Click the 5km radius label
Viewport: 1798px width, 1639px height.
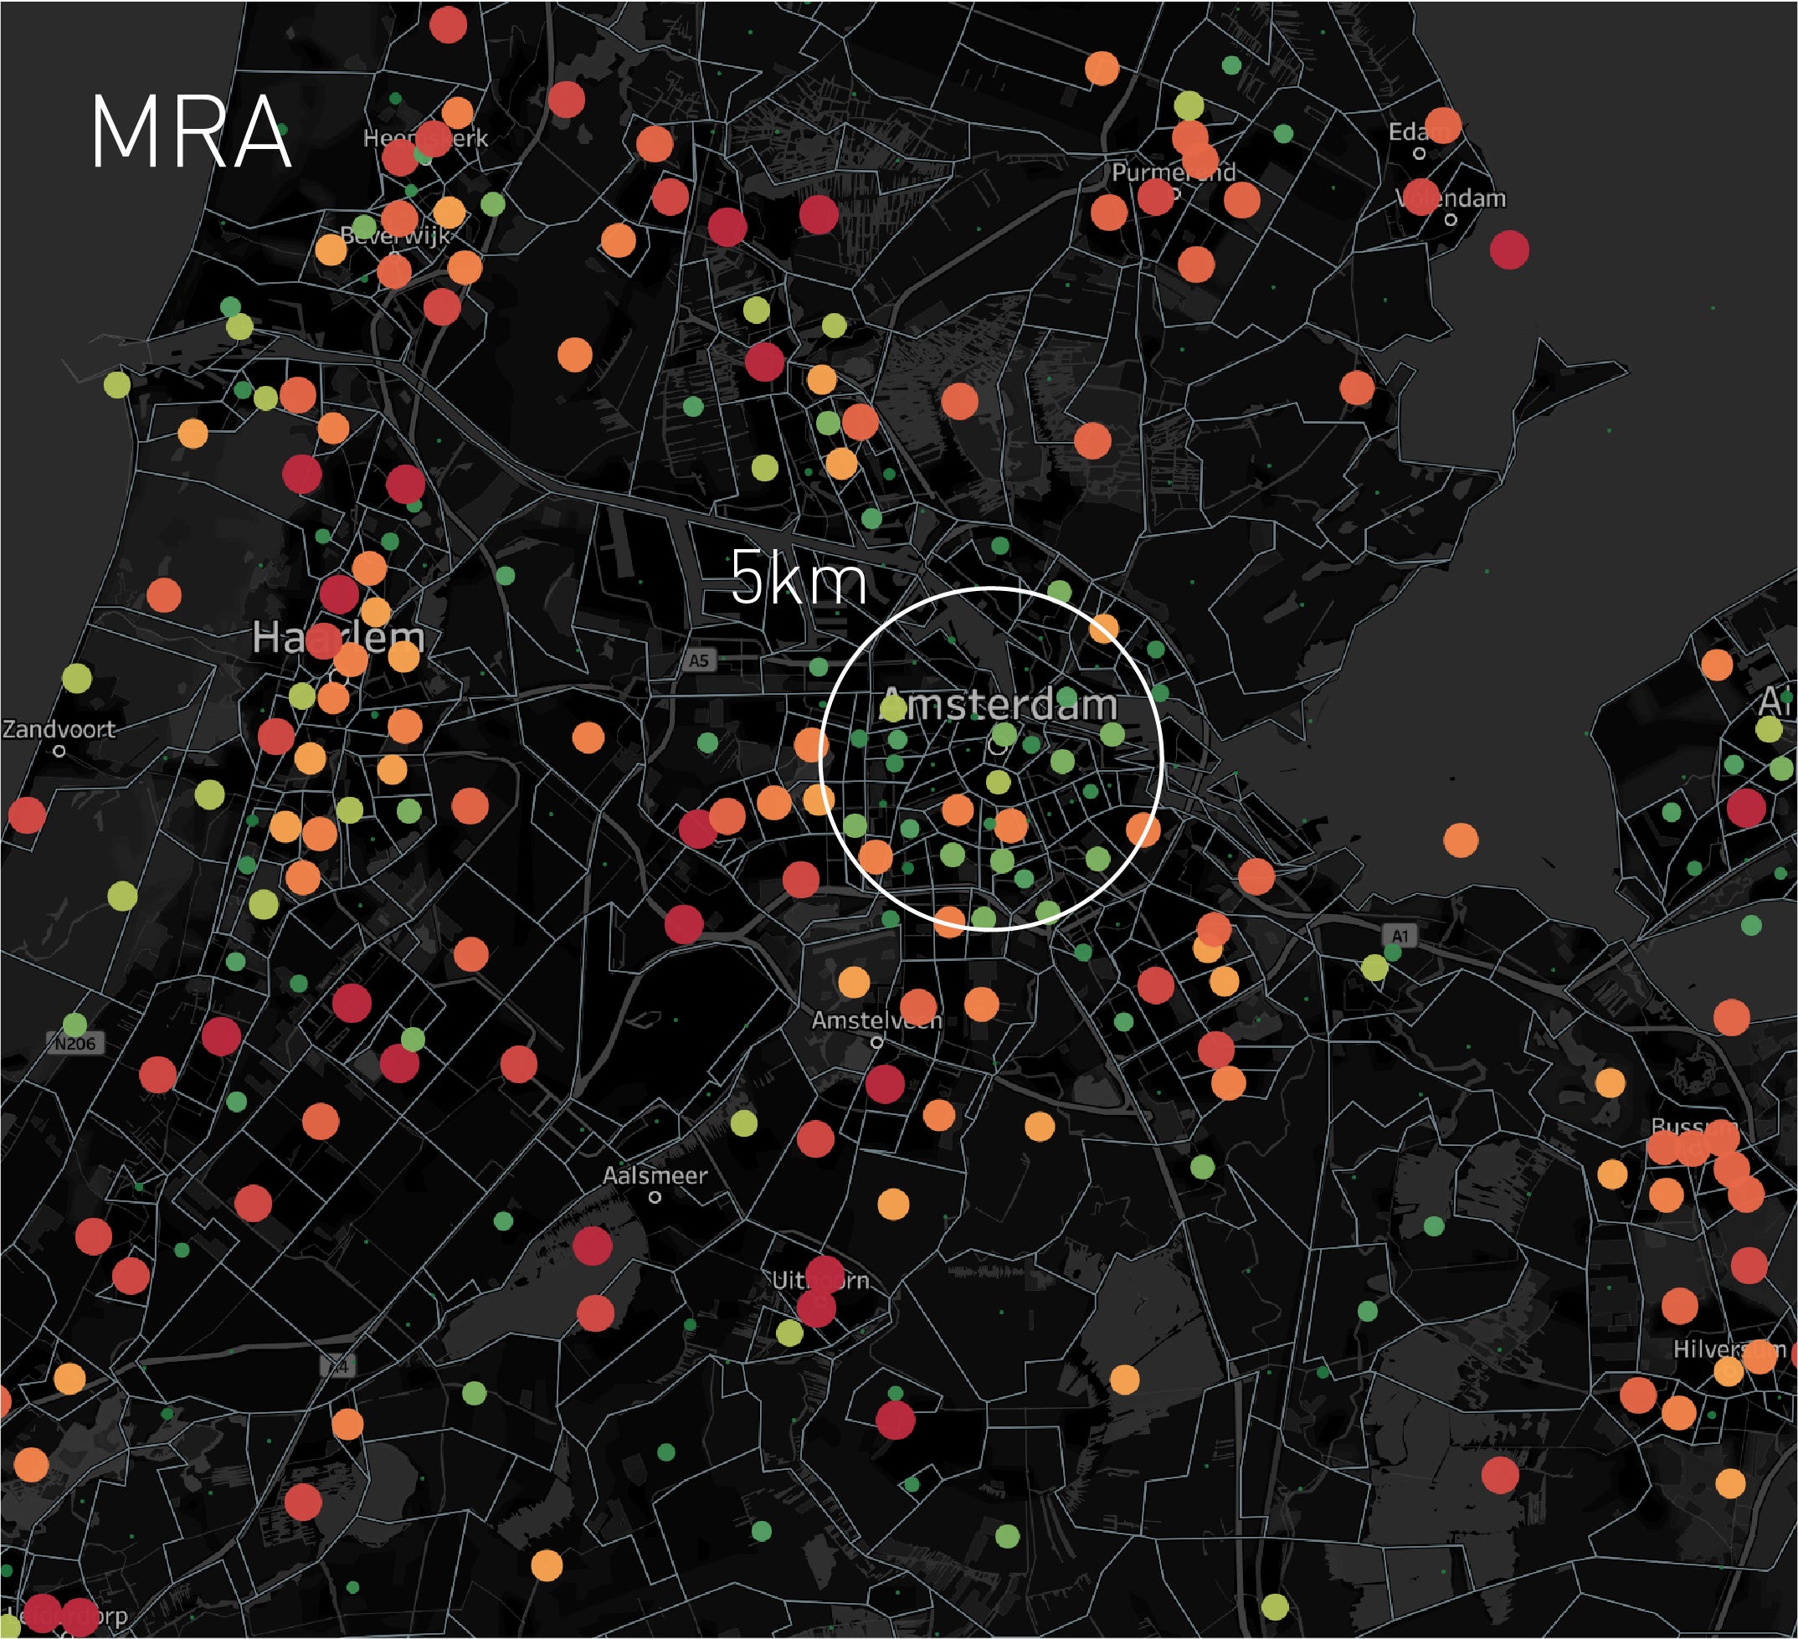point(799,578)
